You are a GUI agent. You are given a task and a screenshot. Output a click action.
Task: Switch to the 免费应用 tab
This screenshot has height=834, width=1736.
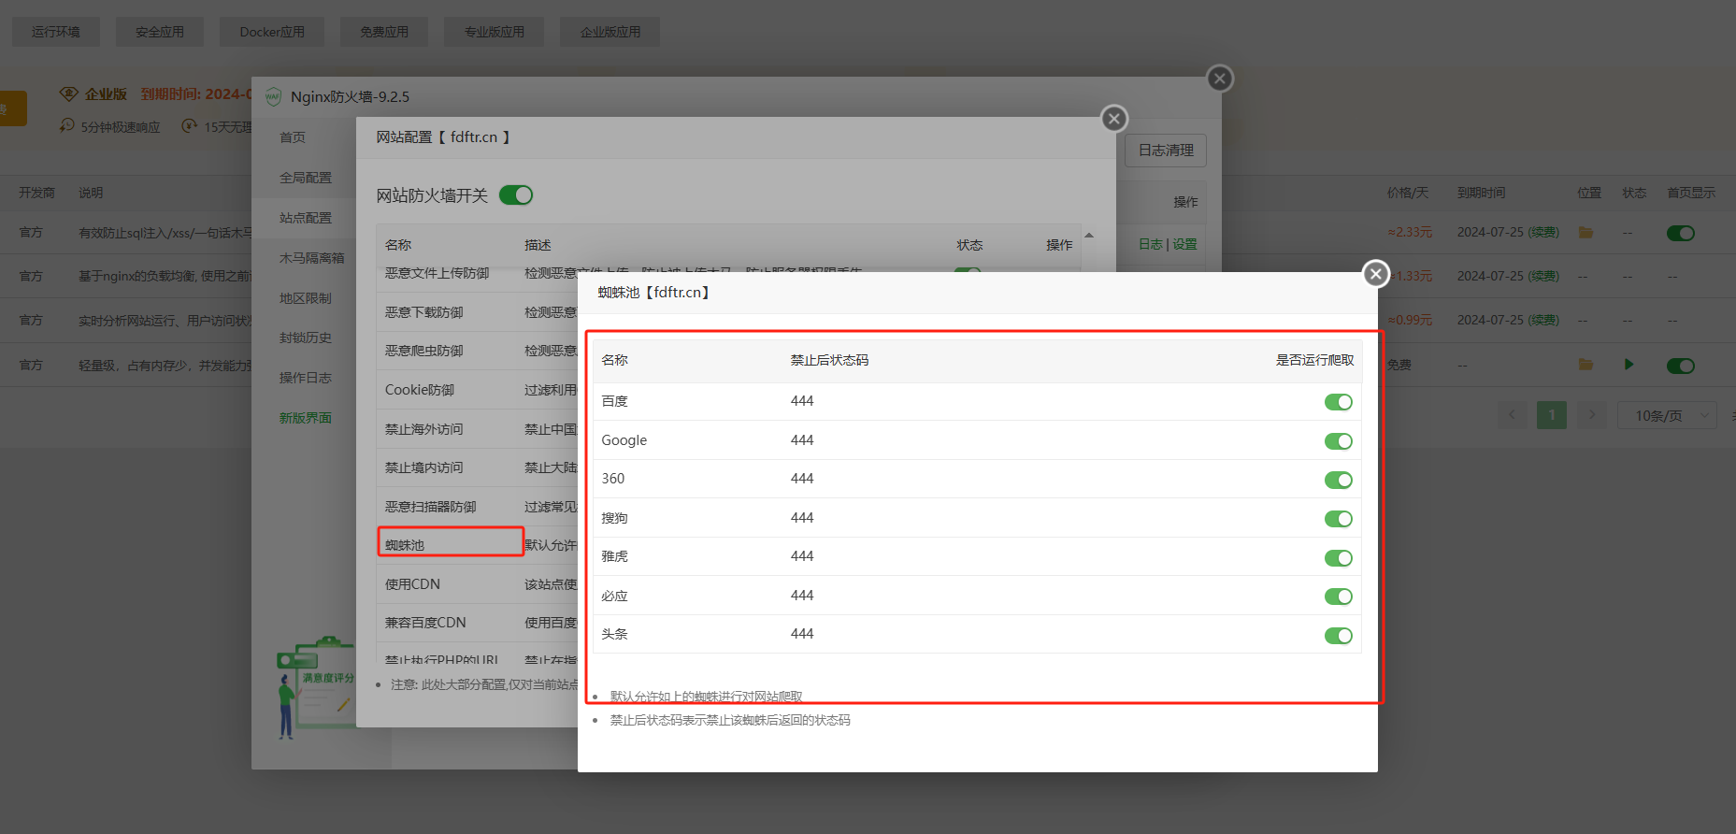point(384,32)
